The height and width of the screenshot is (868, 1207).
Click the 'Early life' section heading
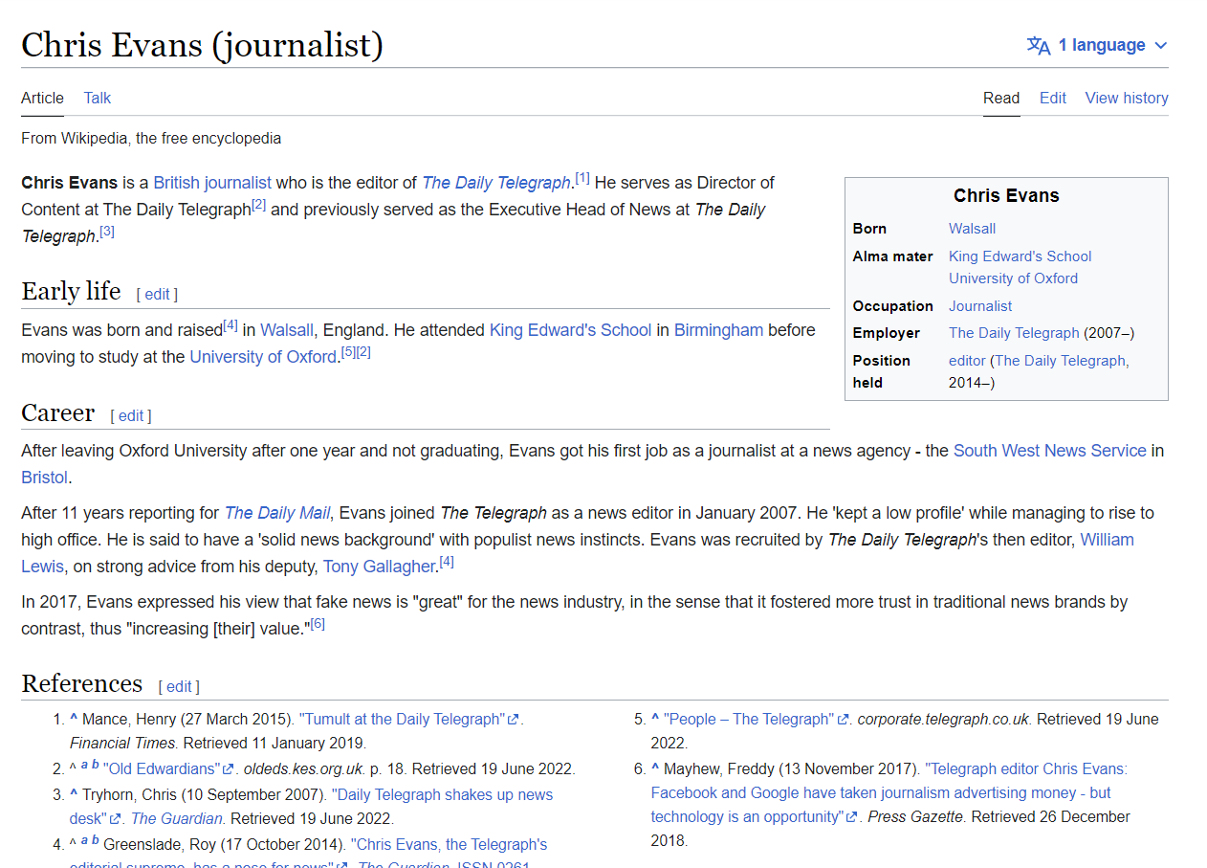point(71,292)
